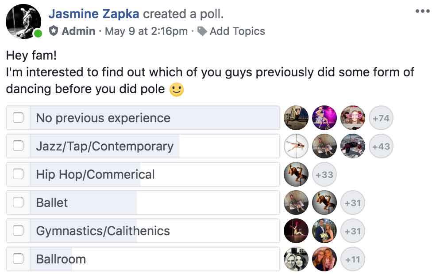Click Jasmine Zapka's profile picture
The image size is (436, 274).
23,21
